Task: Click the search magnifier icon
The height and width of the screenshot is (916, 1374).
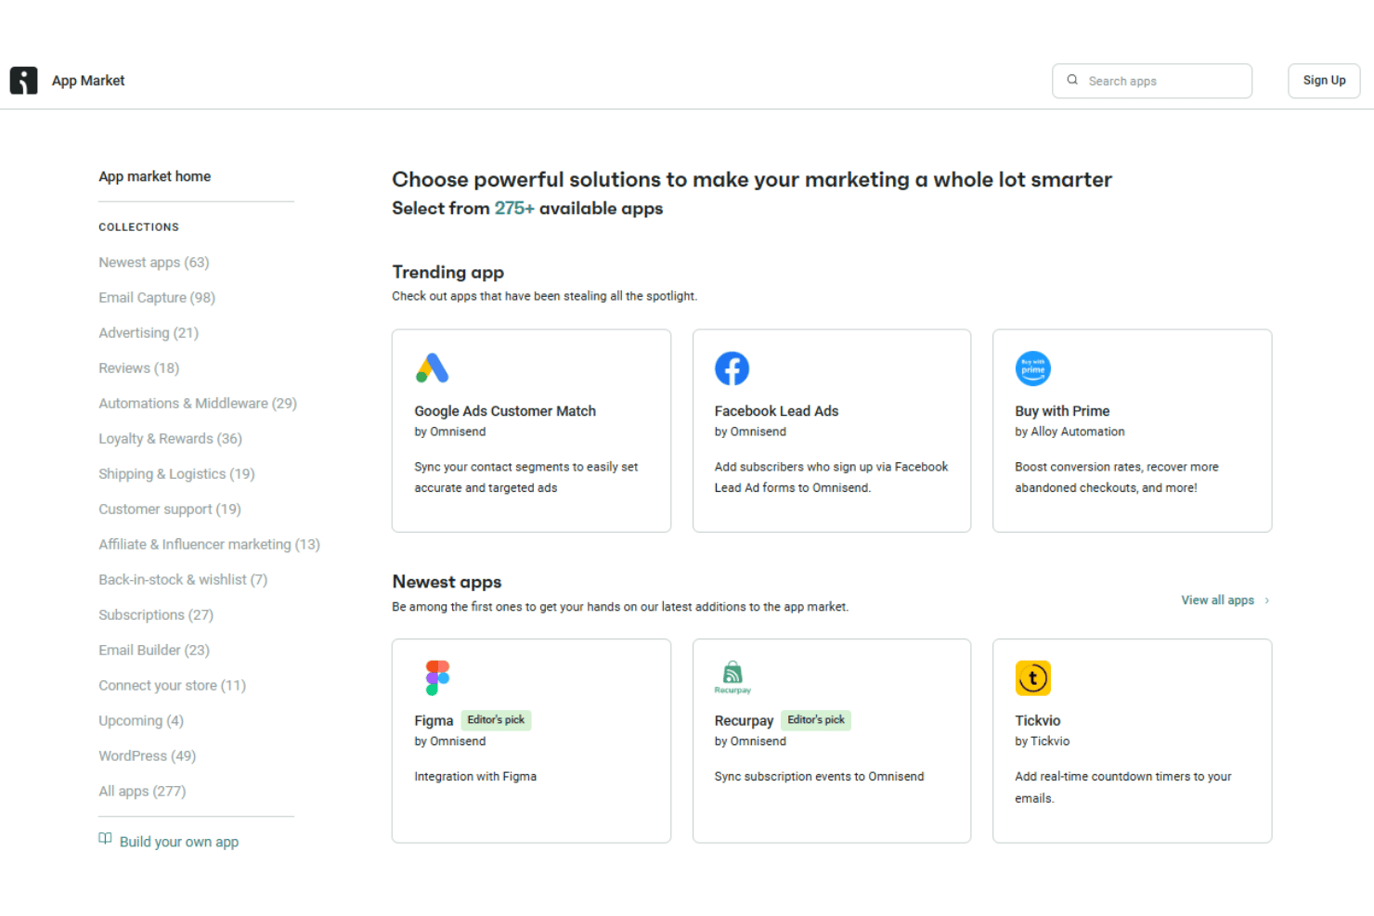Action: click(1072, 80)
